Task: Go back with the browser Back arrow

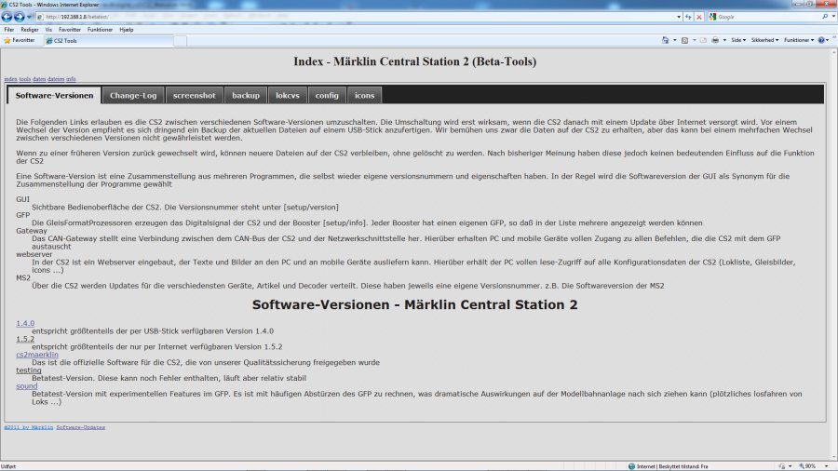Action: click(7, 17)
